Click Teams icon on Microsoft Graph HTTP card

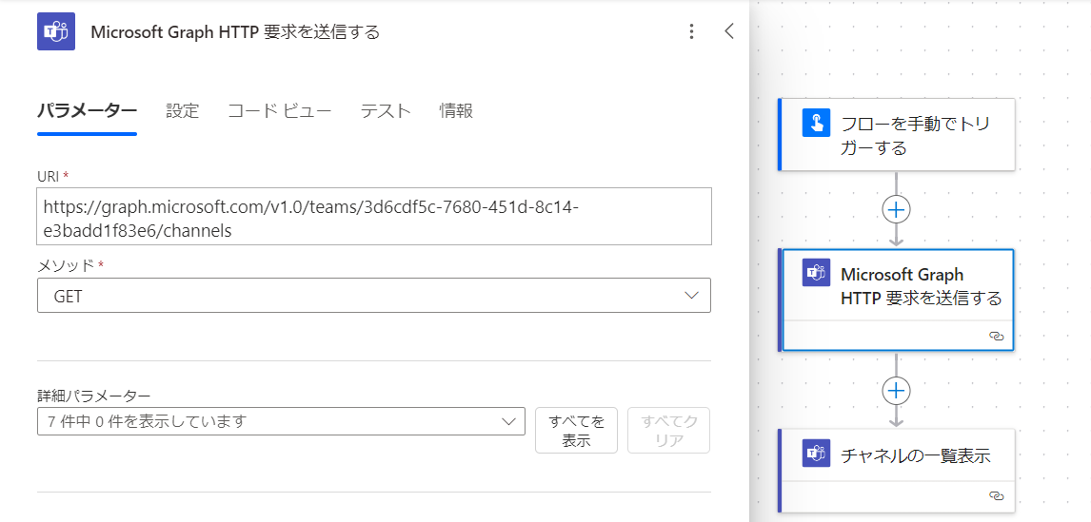click(x=816, y=273)
